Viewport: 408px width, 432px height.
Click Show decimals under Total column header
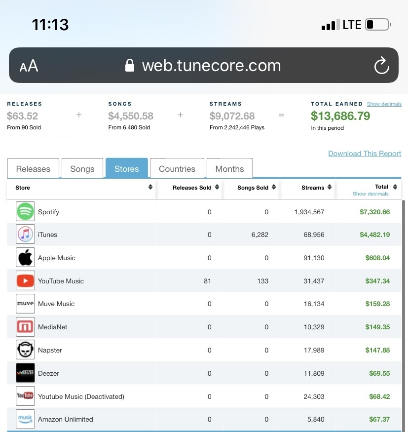coord(371,194)
